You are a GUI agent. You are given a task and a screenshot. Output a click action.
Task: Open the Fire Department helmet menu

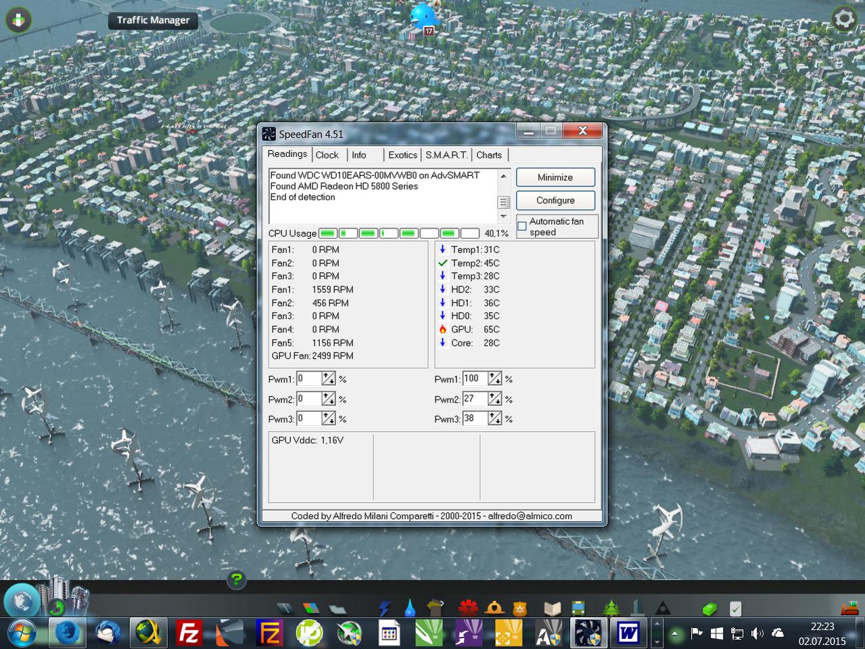[494, 608]
